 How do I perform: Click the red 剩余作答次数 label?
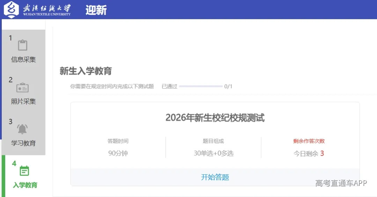(x=309, y=141)
